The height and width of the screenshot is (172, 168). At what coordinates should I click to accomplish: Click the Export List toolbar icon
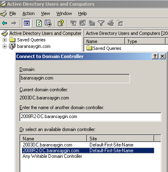48,23
